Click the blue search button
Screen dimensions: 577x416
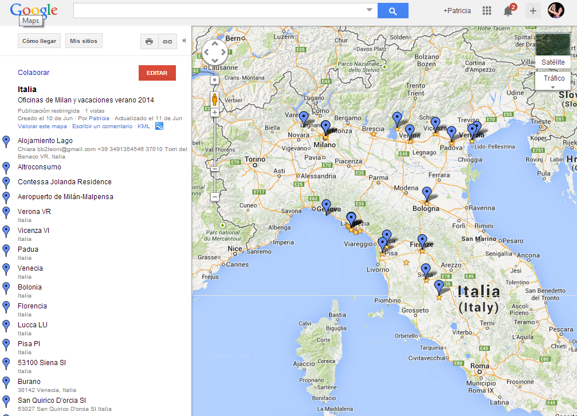[392, 11]
